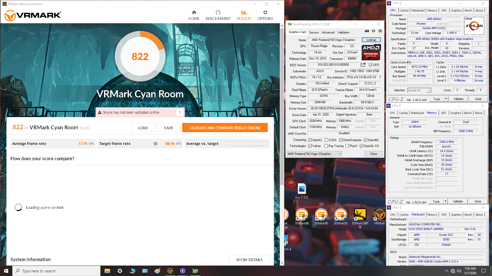Image resolution: width=492 pixels, height=276 pixels.
Task: Open the GPU selection dropdown in GPU-Z
Action: tap(314, 154)
